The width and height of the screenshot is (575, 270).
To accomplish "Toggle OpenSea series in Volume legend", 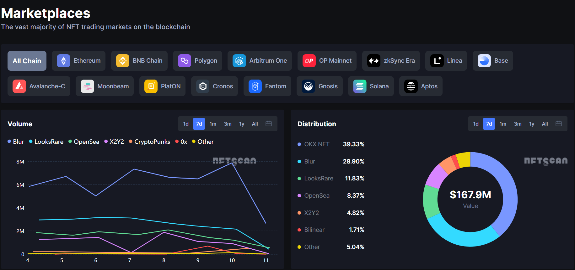I will point(84,142).
